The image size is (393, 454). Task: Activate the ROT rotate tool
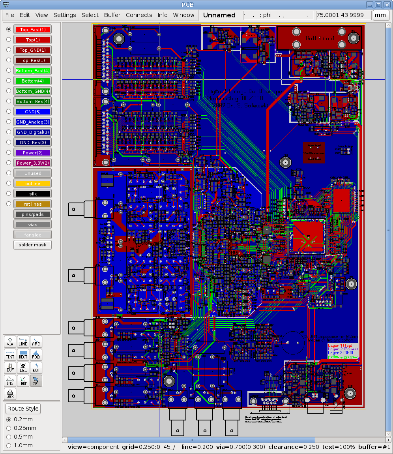pyautogui.click(x=36, y=368)
